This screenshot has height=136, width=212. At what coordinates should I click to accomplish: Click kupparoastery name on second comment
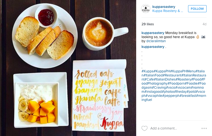pyautogui.click(x=153, y=47)
